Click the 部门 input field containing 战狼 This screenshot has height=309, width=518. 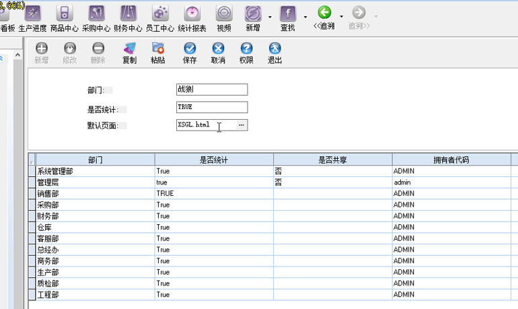(212, 90)
